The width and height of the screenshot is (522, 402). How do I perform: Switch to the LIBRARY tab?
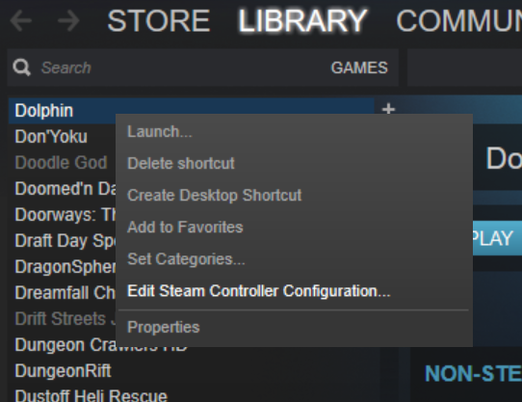[x=302, y=20]
